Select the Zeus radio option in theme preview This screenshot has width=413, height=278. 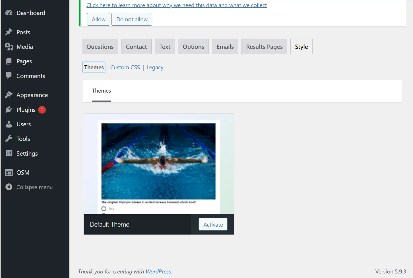pyautogui.click(x=104, y=208)
